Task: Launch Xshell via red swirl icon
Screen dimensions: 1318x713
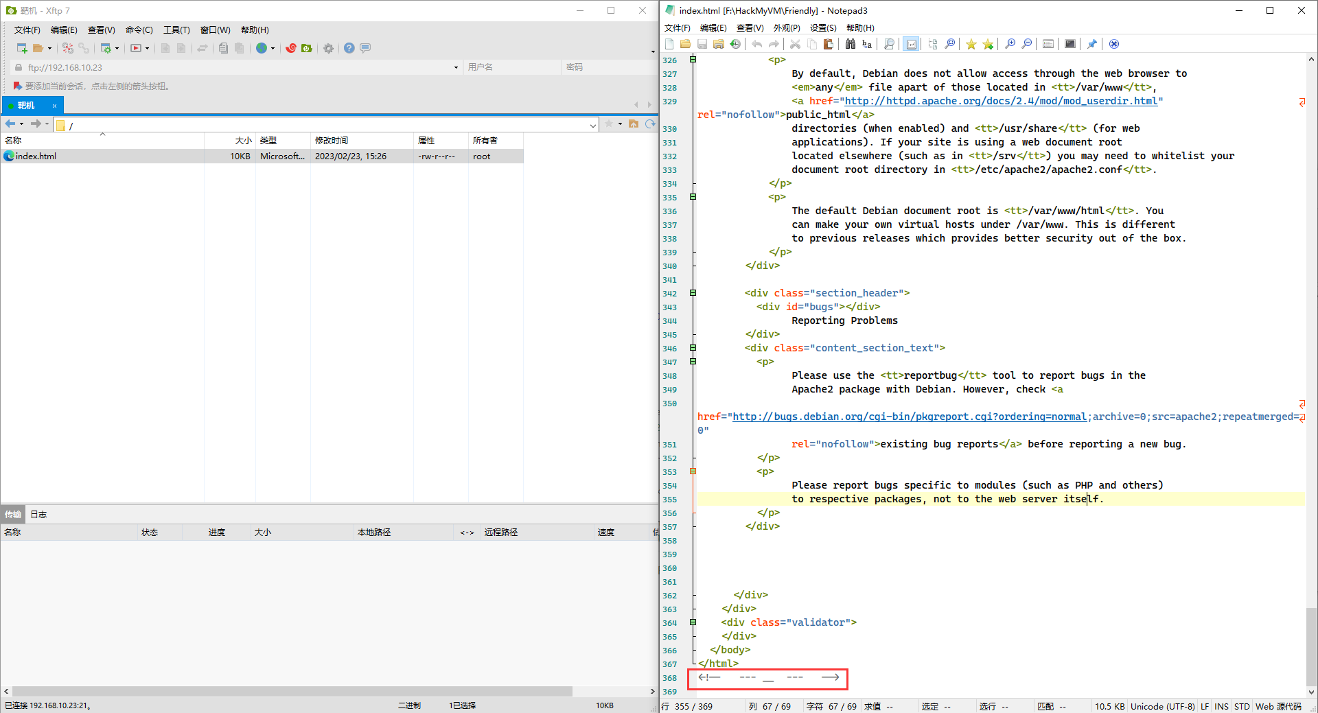Action: (x=291, y=48)
